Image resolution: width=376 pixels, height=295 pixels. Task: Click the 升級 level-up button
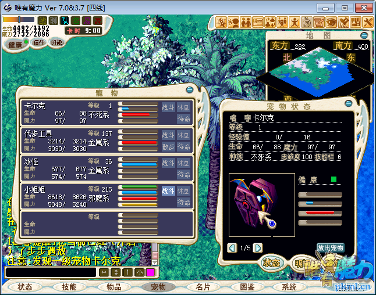pos(57,42)
